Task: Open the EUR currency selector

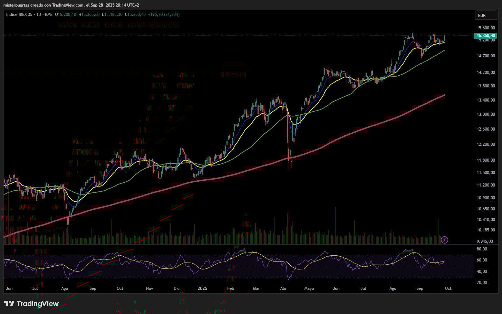Action: [486, 15]
